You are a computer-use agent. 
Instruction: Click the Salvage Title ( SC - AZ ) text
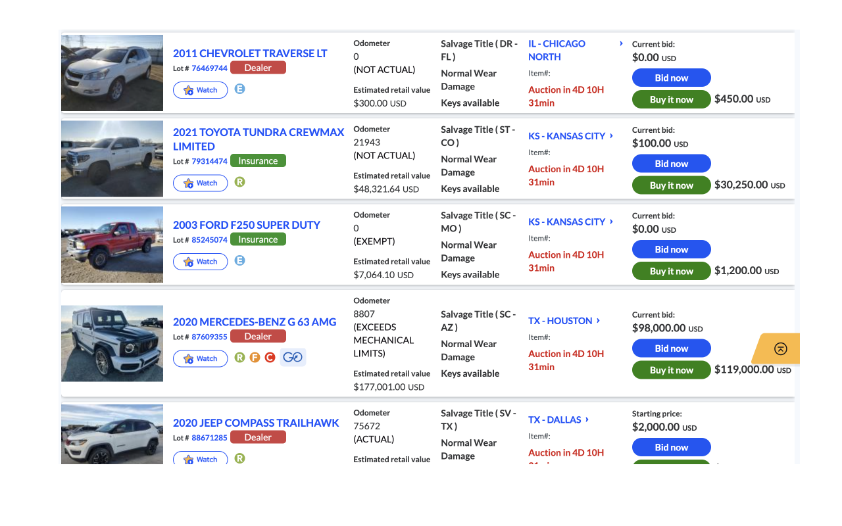tap(478, 321)
